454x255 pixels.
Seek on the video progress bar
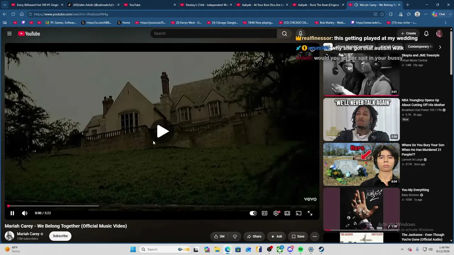(x=162, y=206)
